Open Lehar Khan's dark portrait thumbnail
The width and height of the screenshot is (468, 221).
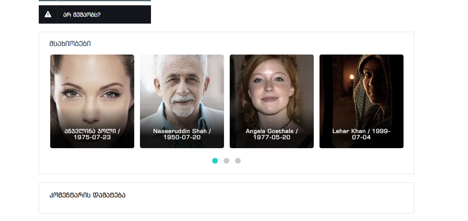tap(362, 101)
